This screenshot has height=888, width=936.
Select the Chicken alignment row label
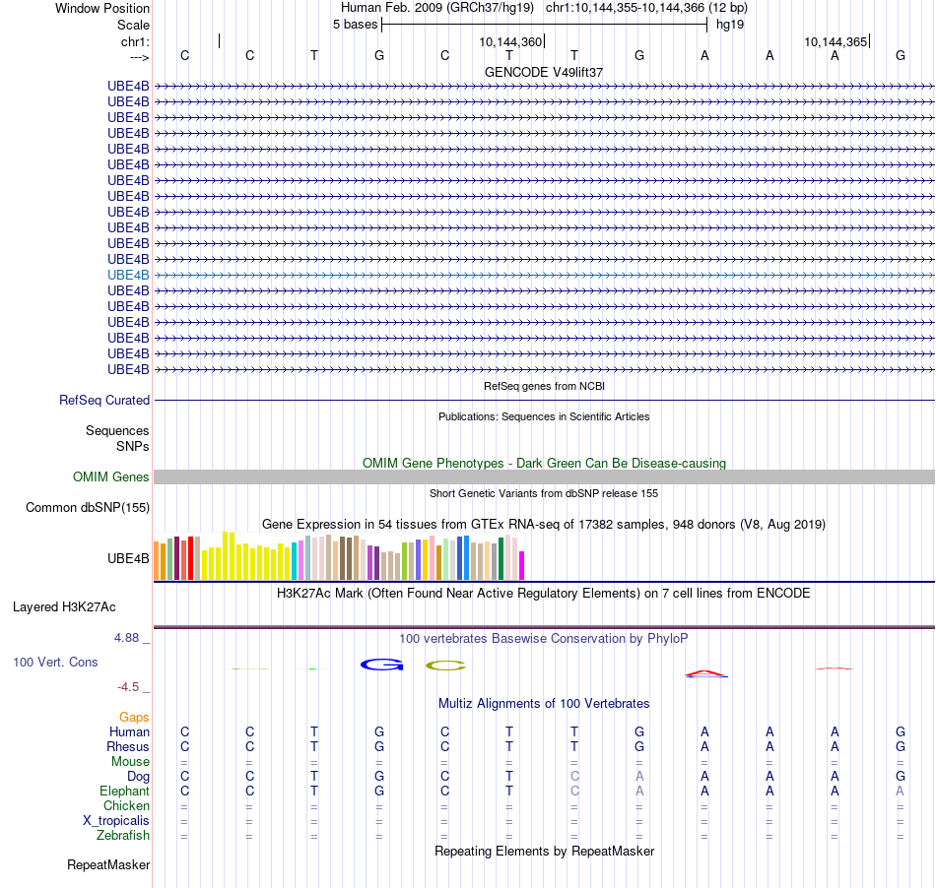point(126,805)
